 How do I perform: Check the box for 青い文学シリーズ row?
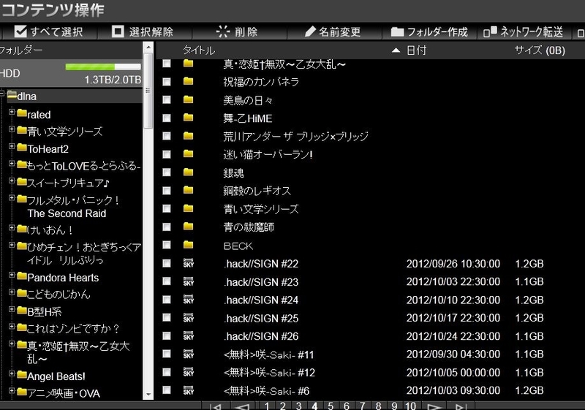click(x=167, y=209)
